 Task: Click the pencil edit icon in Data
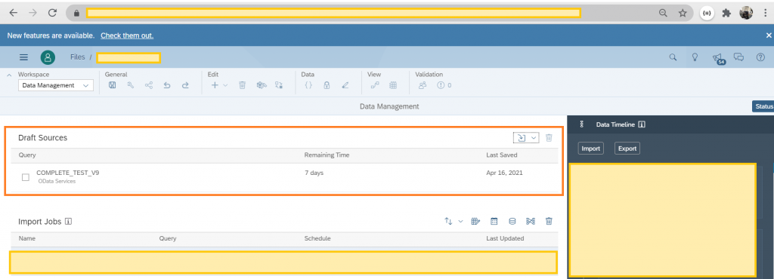345,85
